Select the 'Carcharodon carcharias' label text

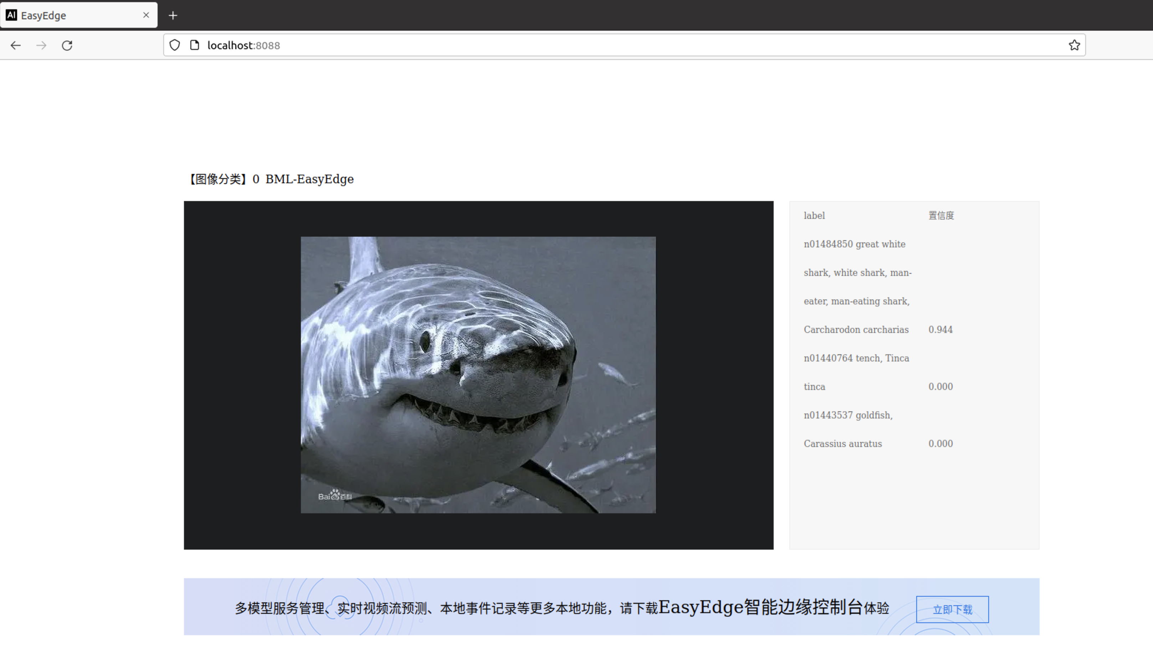pos(856,329)
